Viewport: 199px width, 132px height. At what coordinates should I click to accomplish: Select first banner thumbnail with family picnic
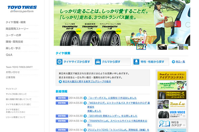pyautogui.click(x=141, y=47)
